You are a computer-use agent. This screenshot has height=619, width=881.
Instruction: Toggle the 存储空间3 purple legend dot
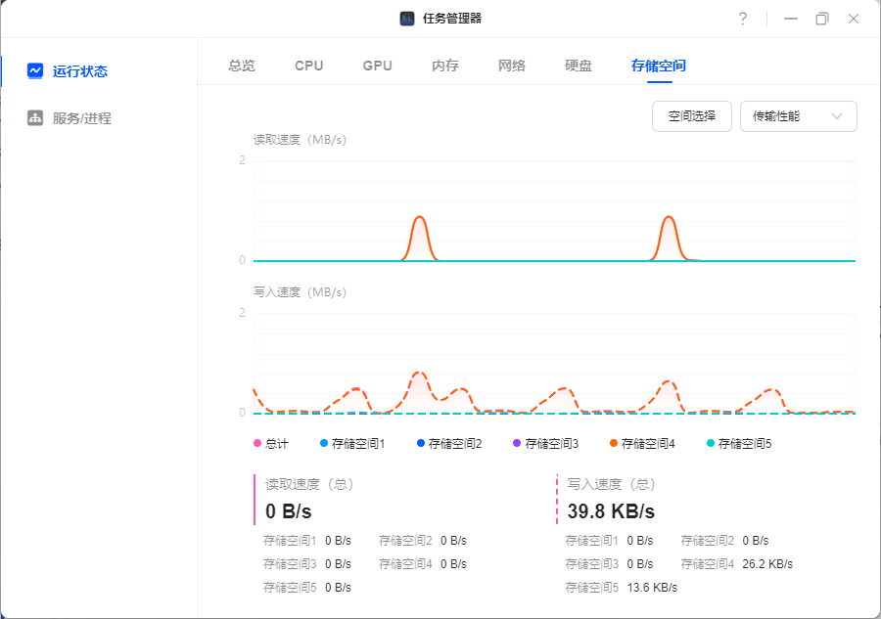pos(517,443)
